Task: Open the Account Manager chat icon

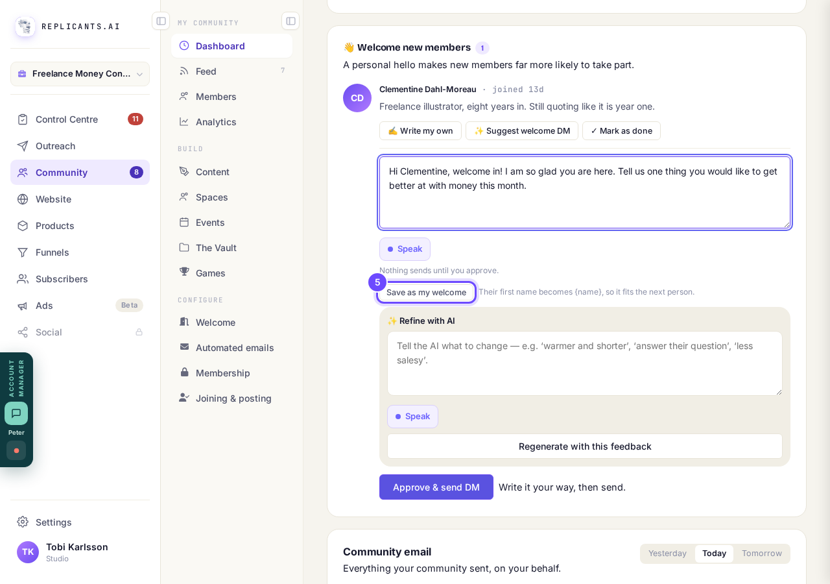Action: point(16,413)
